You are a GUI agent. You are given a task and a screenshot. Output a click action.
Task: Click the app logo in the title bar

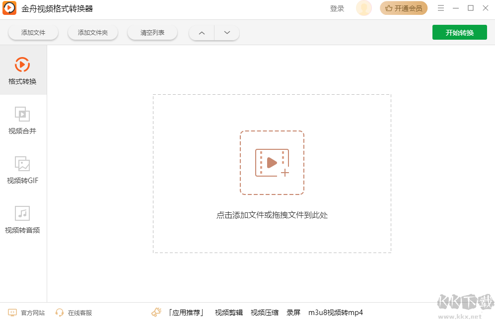tap(9, 8)
